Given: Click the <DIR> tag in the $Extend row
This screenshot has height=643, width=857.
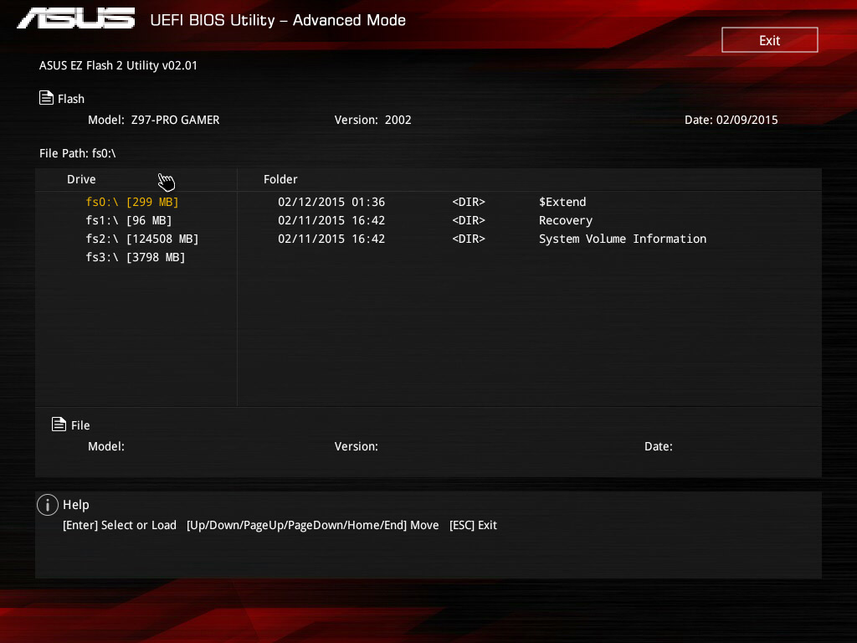Looking at the screenshot, I should 469,202.
